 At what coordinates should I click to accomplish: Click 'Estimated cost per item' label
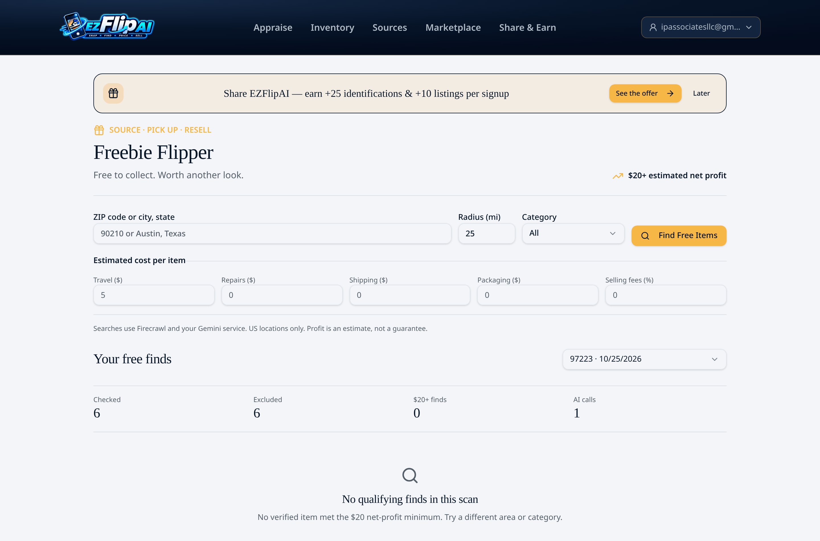pyautogui.click(x=139, y=261)
